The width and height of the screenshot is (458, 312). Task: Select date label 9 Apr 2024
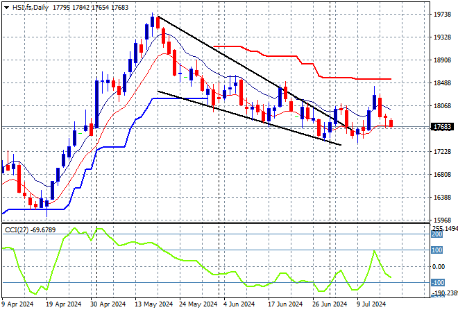click(x=17, y=304)
